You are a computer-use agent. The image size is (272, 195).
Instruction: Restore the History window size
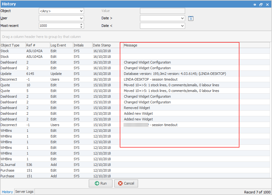pos(261,4)
